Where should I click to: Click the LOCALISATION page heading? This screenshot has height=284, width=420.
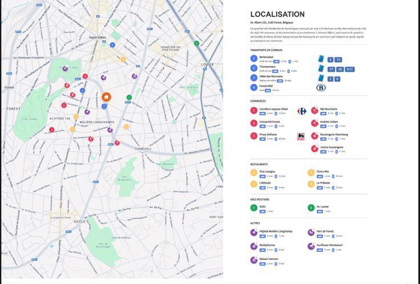[277, 14]
